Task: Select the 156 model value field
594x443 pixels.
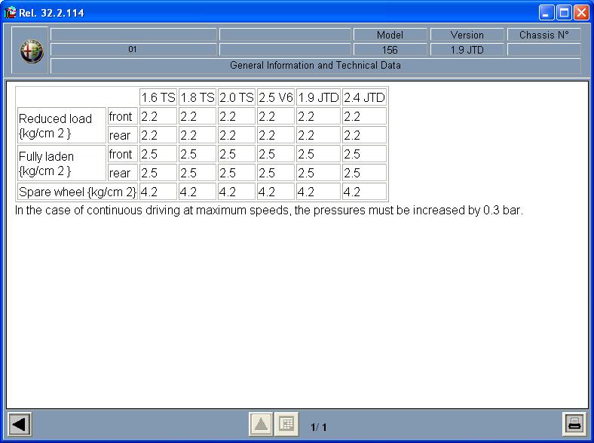Action: coord(390,50)
